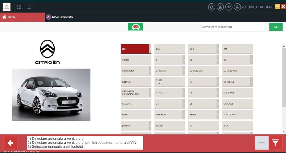286x153 pixels.
Task: Select the C-CROSSER model
Action: coord(237,104)
